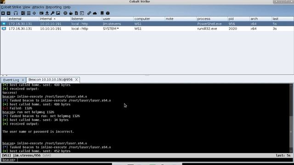The image size is (294, 165).
Task: Sort by the external column header
Action: pos(23,19)
